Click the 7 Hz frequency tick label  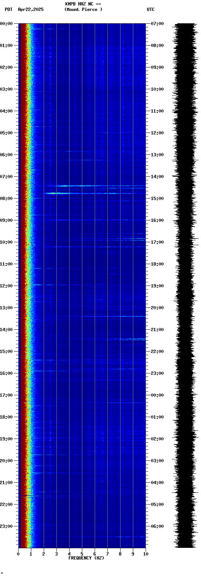pyautogui.click(x=107, y=554)
